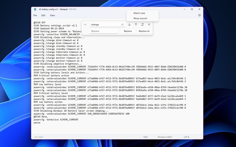Open the View menu
The height and width of the screenshot is (147, 236).
tap(52, 15)
